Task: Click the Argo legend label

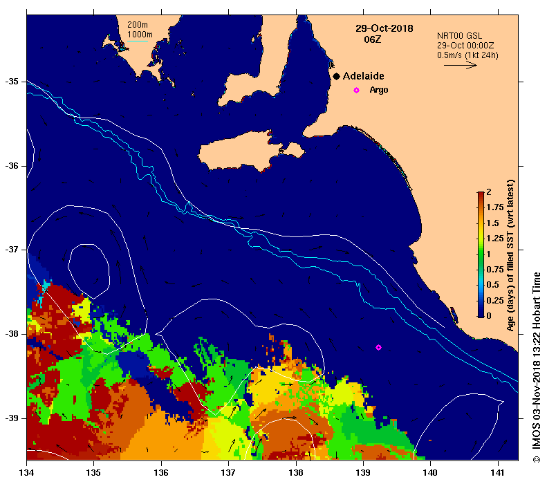Action: (x=379, y=90)
